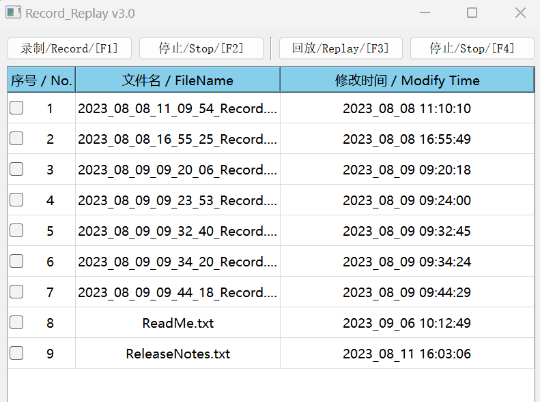Select the ReadMe.txt file name
This screenshot has height=402, width=540.
click(177, 323)
